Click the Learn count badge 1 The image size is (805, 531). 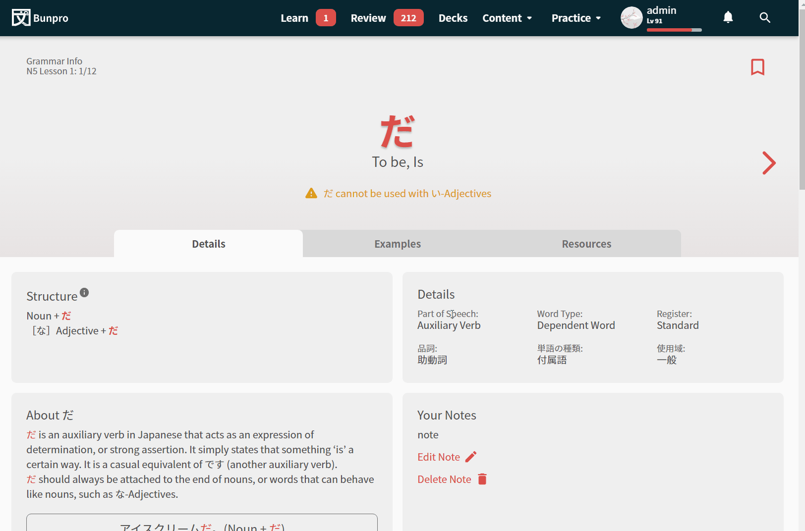point(326,18)
